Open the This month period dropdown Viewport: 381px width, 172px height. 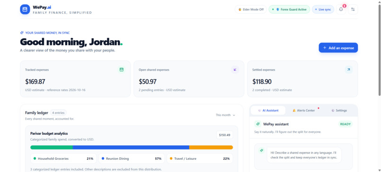[x=225, y=115]
